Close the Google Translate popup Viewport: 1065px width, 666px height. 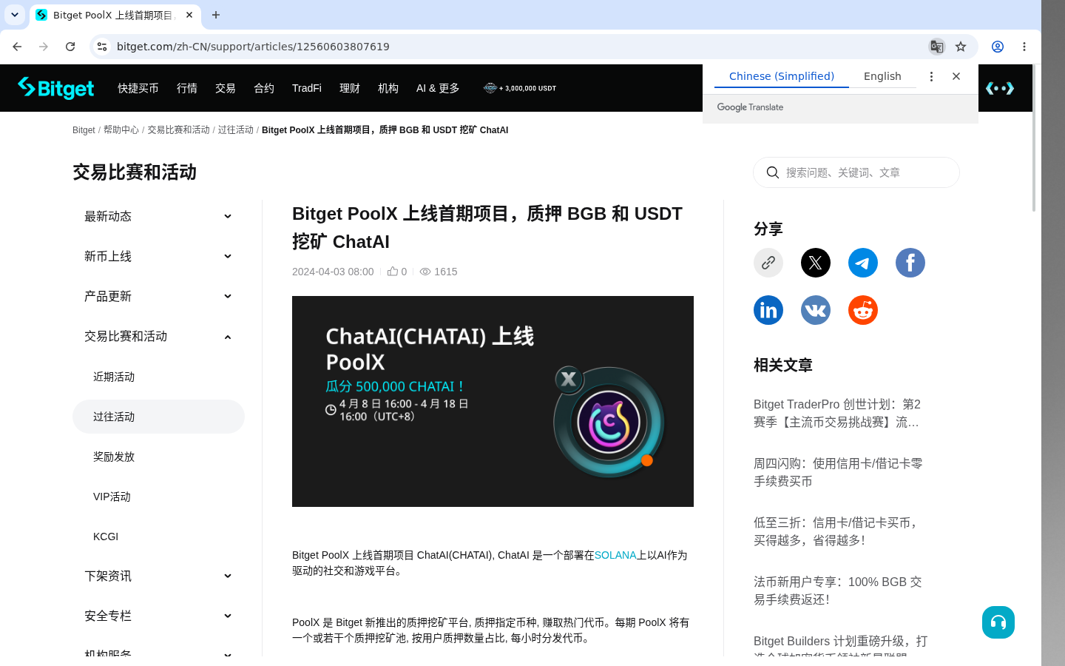(956, 76)
